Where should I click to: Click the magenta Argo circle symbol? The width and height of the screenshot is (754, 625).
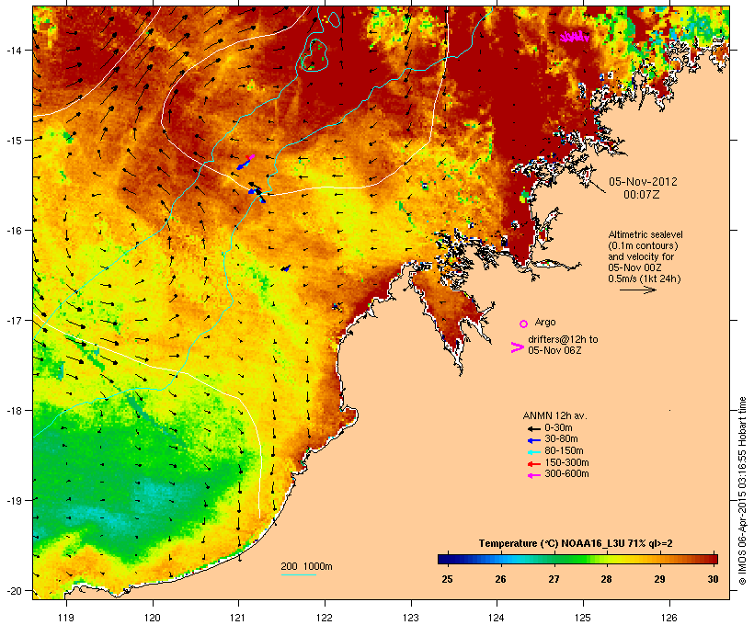[x=524, y=324]
